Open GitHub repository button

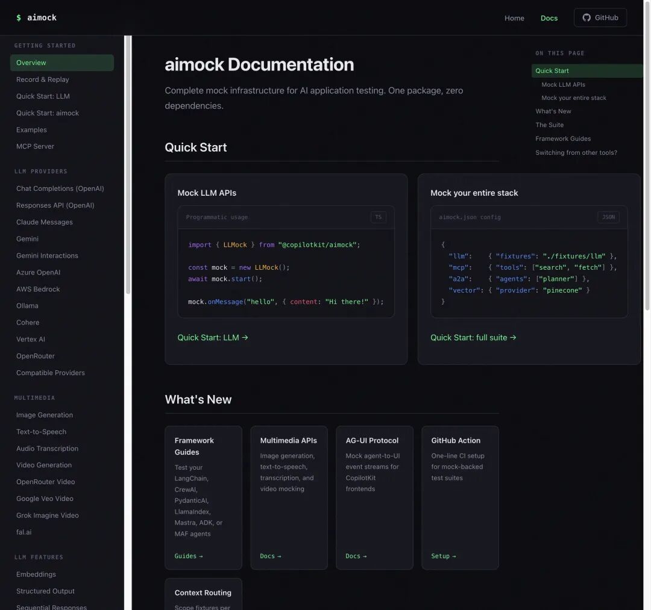click(x=600, y=17)
